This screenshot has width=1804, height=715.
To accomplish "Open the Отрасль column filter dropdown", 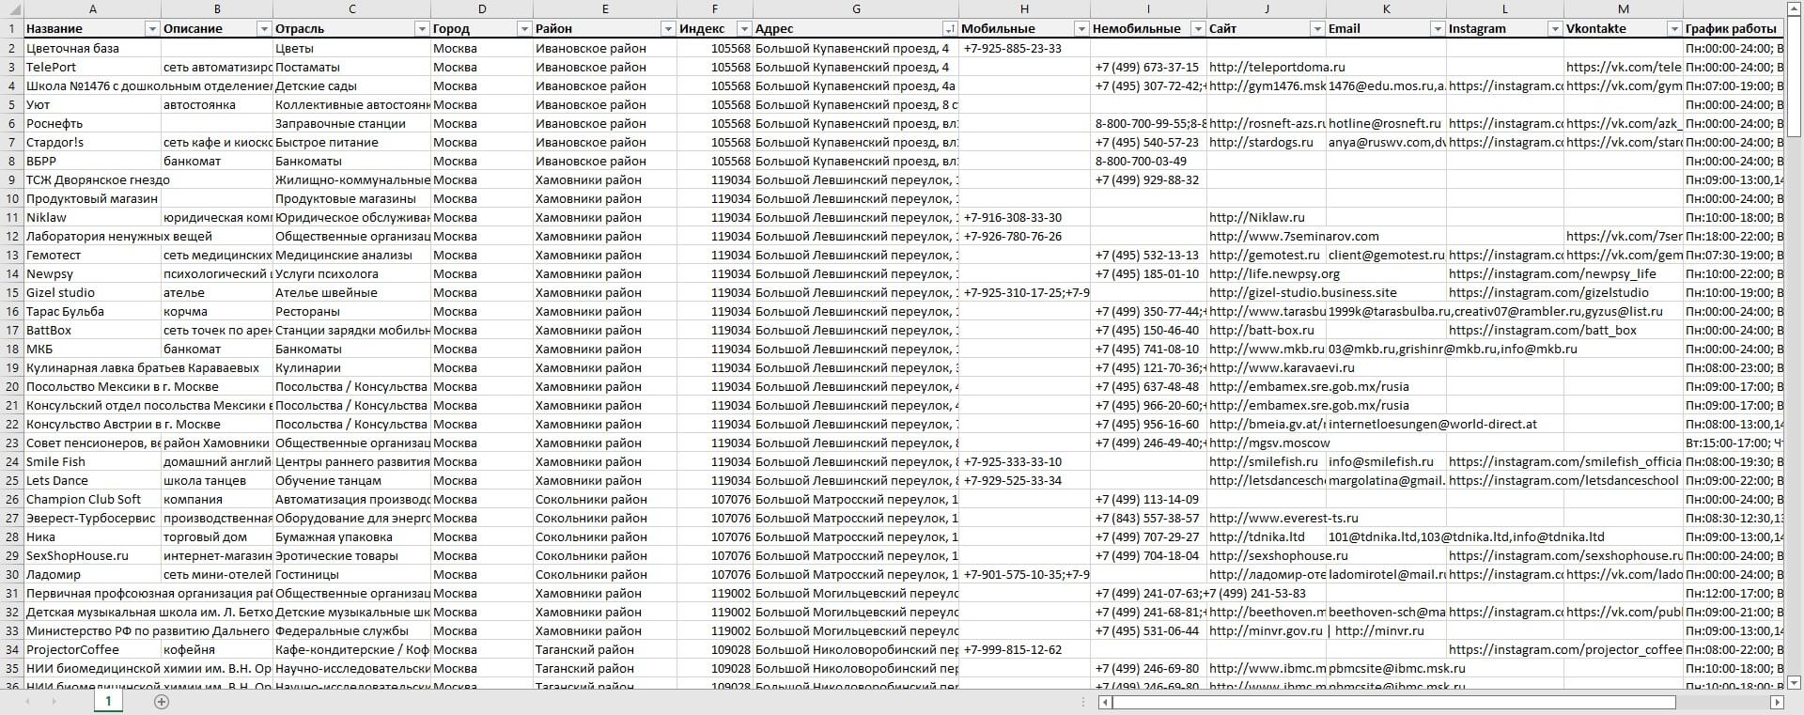I will (x=422, y=29).
